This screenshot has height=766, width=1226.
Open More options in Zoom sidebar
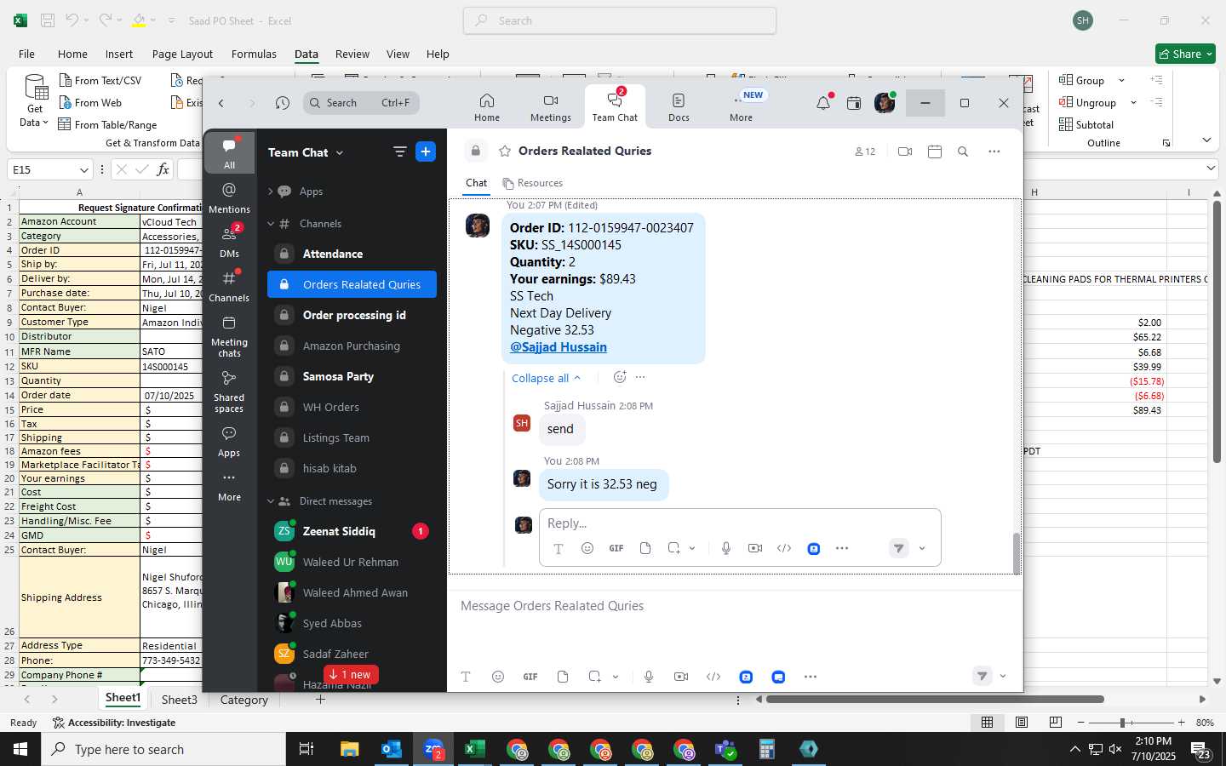pyautogui.click(x=229, y=485)
